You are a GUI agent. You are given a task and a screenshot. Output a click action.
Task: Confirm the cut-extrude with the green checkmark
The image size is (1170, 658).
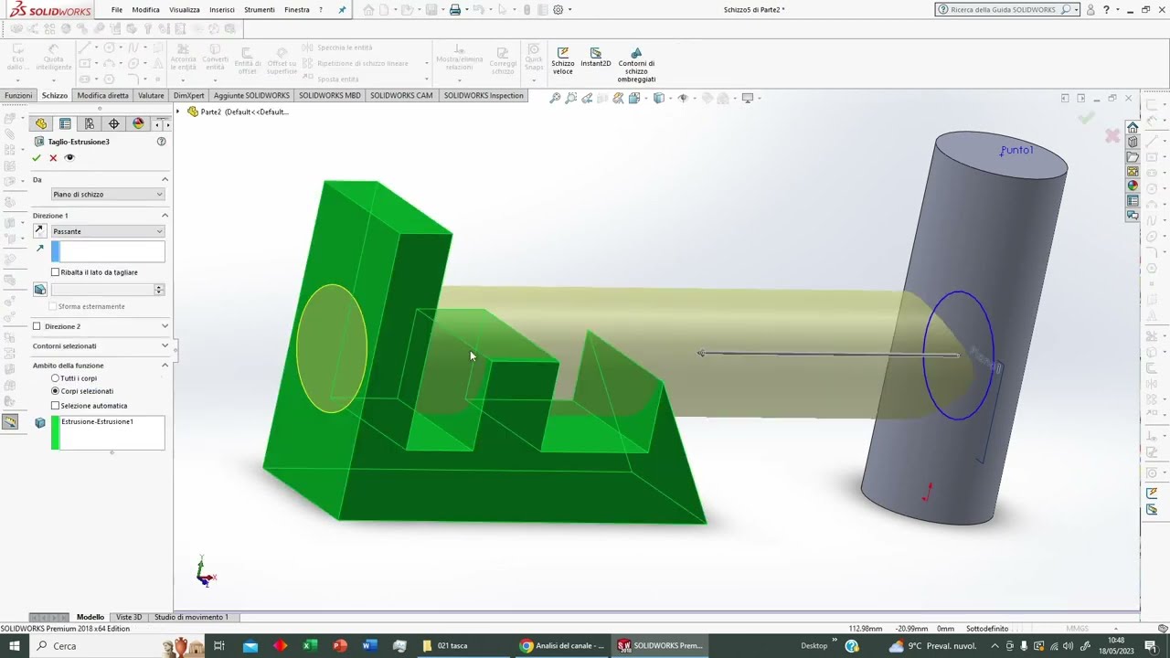[x=37, y=158]
